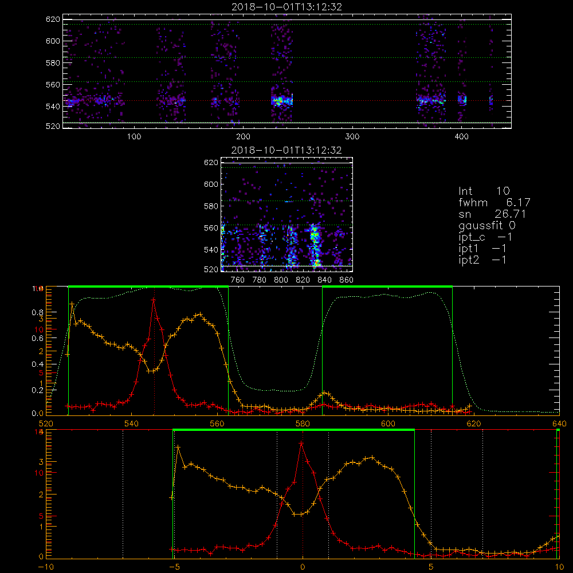Click the x-axis label 580 on the spectrum plot

(x=303, y=423)
